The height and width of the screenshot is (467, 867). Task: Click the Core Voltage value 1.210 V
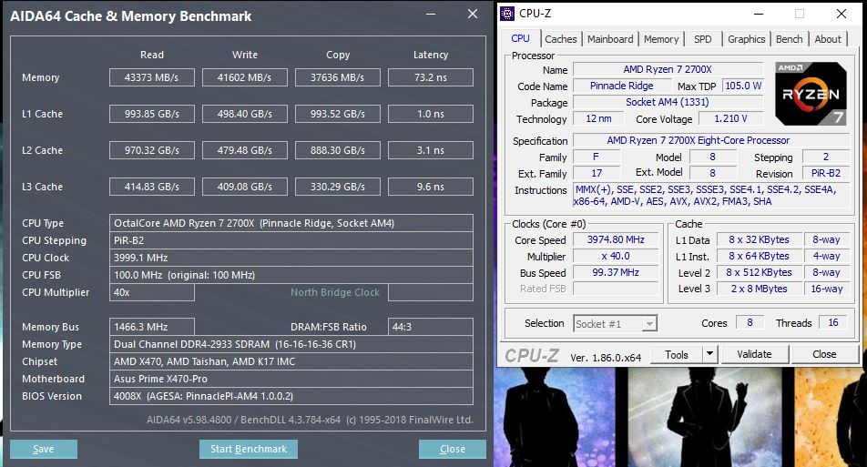tap(730, 118)
